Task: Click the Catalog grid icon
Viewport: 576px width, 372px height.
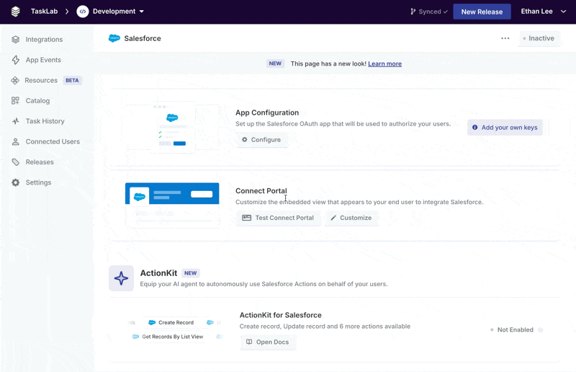Action: pos(15,101)
